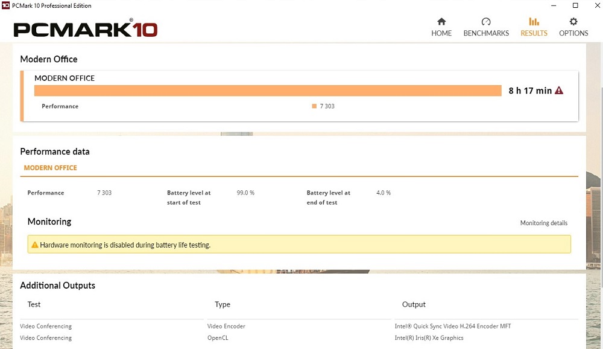Click the 7 303 score in result card

[x=327, y=106]
